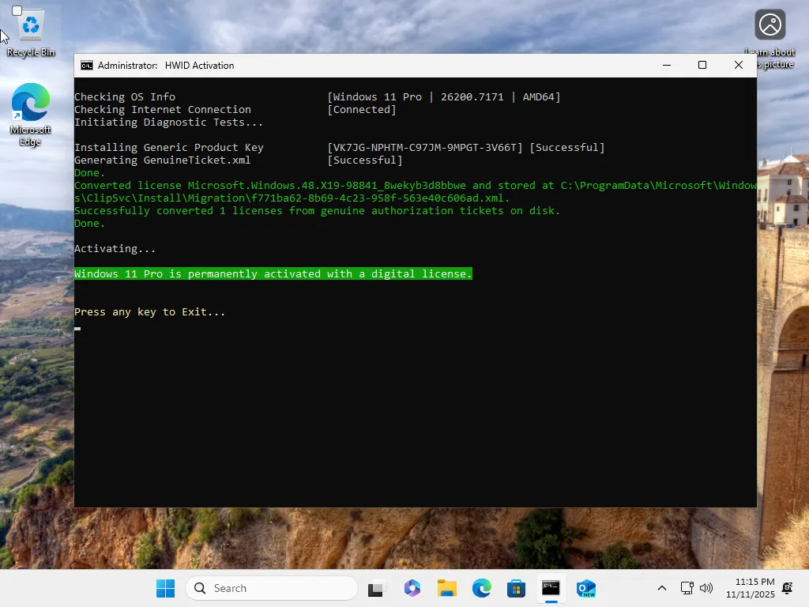
Task: Open Outlook (new) from the taskbar
Action: pos(585,588)
